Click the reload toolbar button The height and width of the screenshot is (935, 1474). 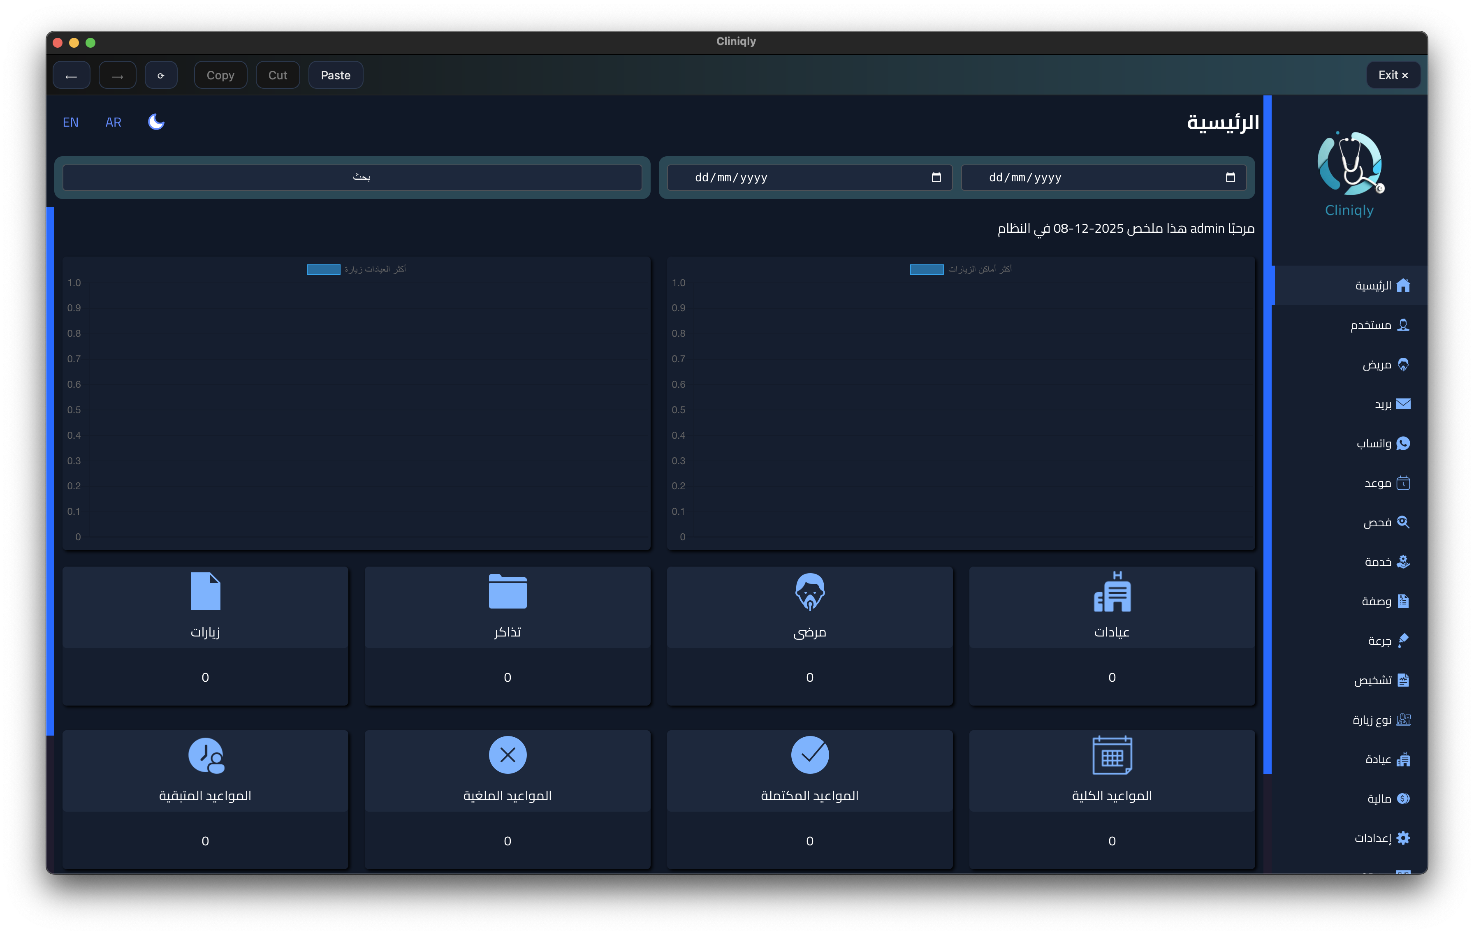161,75
